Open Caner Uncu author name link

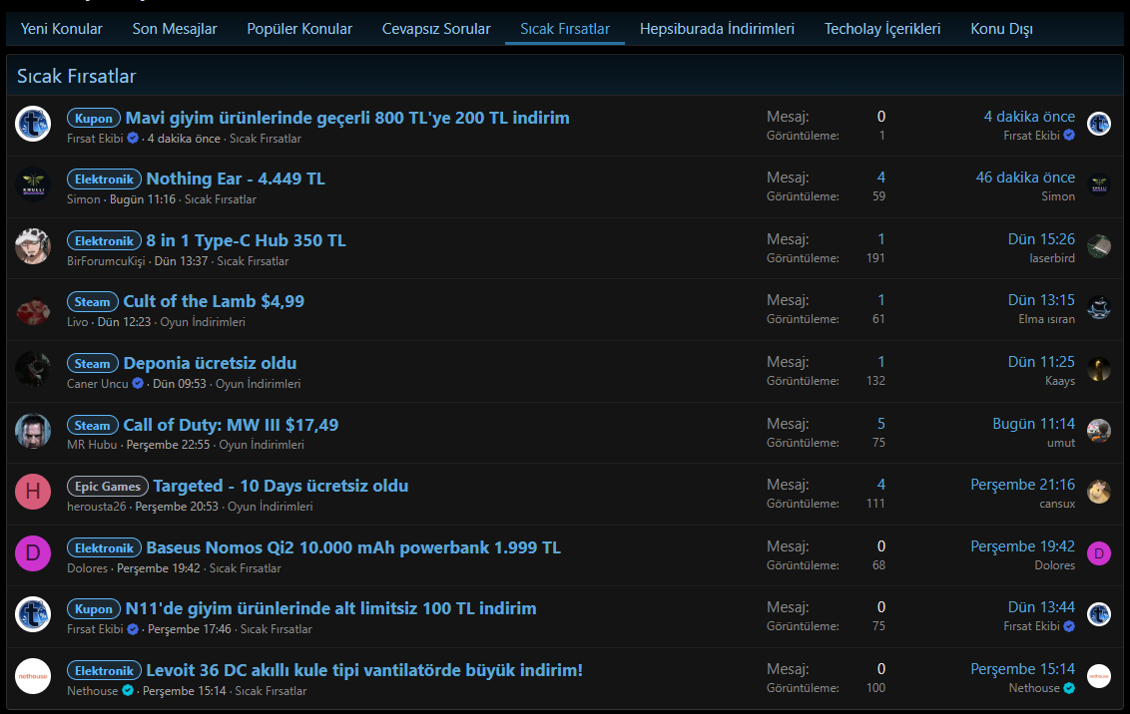[97, 384]
